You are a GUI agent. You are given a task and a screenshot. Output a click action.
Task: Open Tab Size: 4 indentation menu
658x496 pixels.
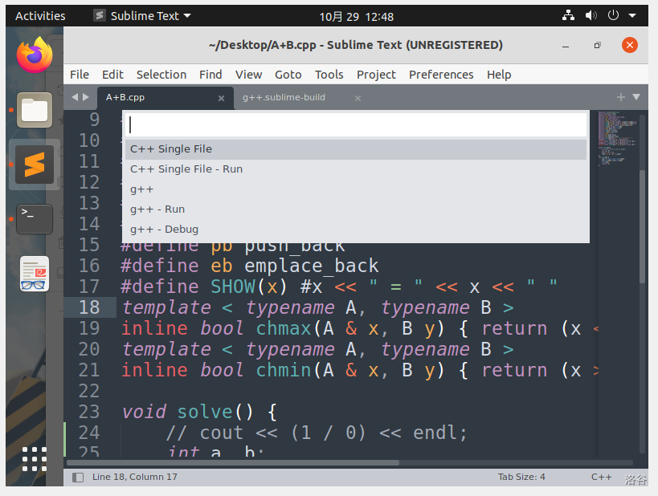point(521,477)
